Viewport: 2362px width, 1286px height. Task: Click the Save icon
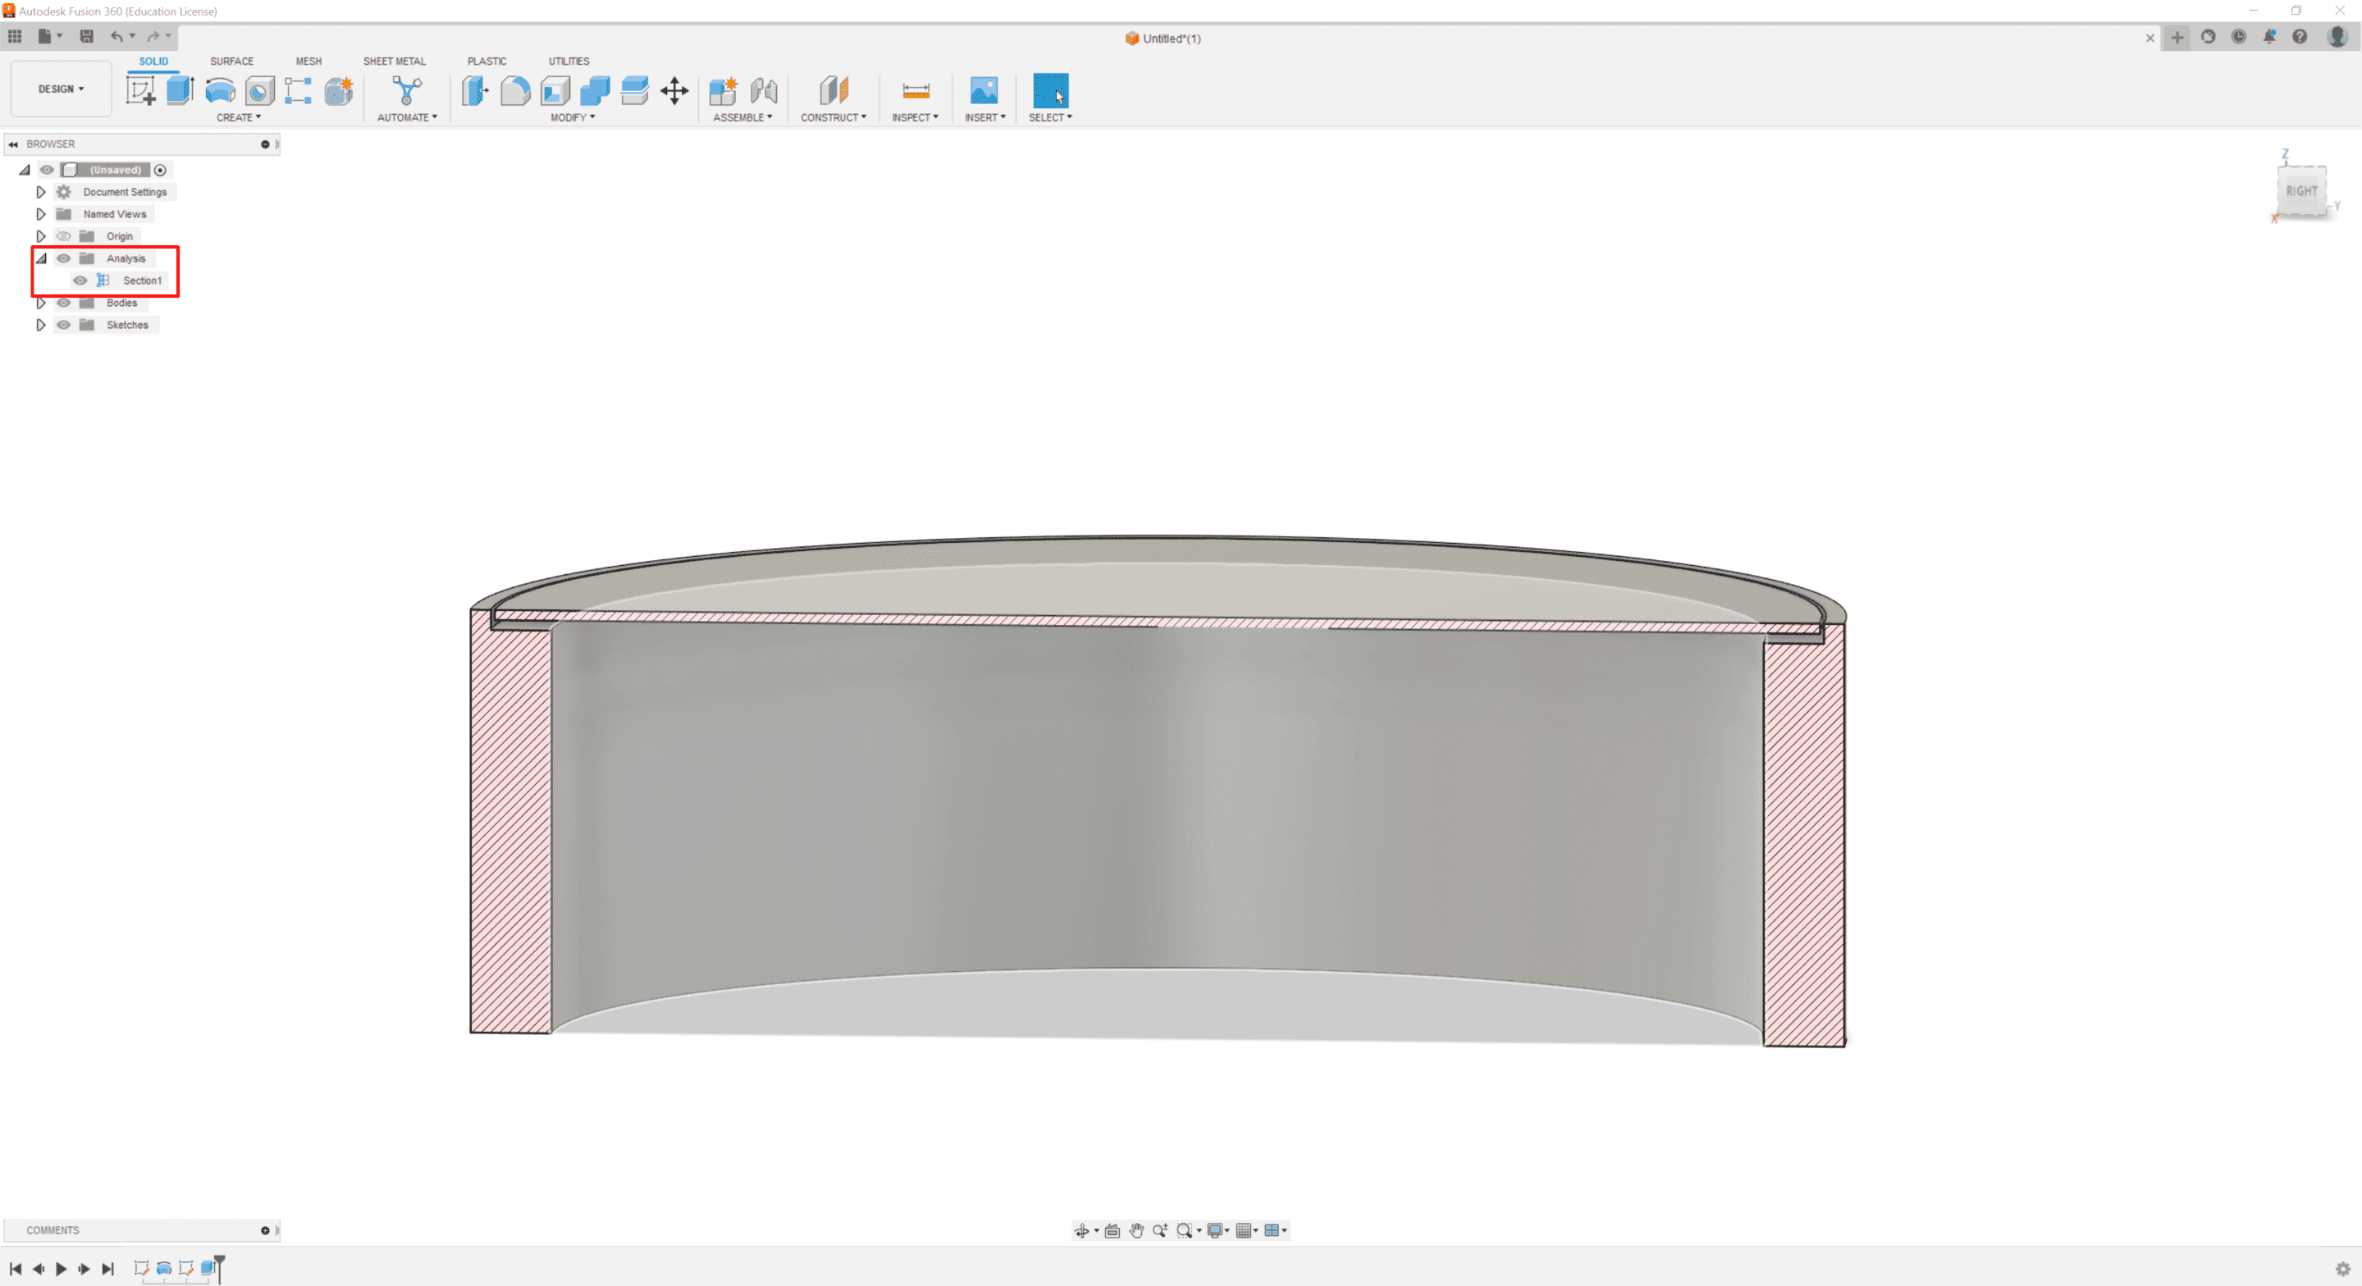coord(86,37)
